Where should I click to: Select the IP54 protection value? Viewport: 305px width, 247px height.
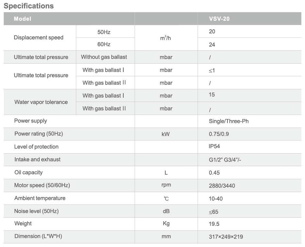point(214,146)
